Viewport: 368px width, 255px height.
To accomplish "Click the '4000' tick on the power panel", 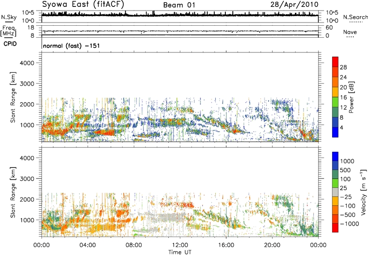I will pos(27,63).
